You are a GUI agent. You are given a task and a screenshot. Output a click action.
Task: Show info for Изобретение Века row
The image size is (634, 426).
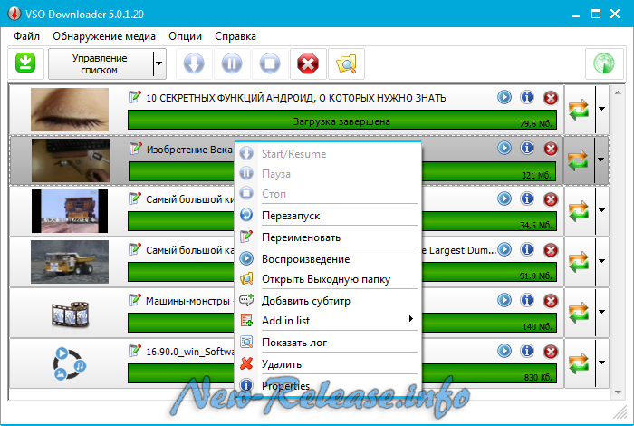coord(527,148)
